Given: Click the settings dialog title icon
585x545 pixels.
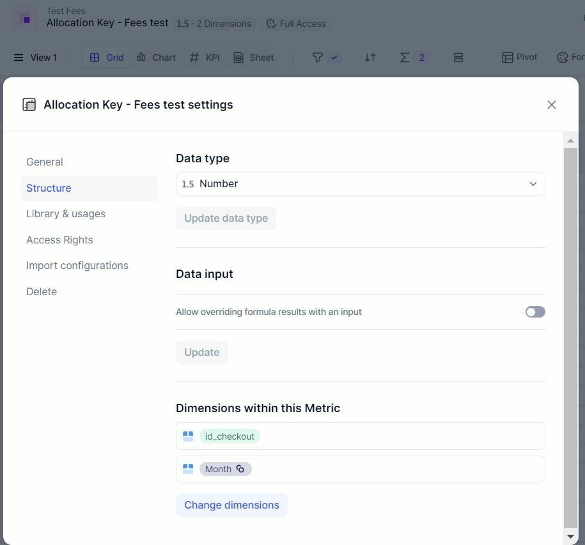Looking at the screenshot, I should (29, 105).
